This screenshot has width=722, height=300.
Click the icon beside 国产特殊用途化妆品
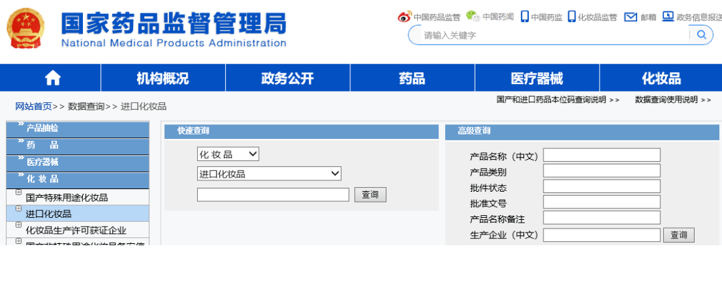coord(19,192)
